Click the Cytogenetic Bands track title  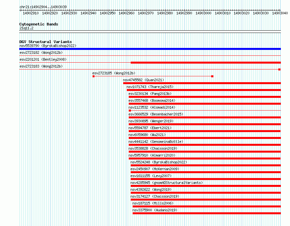(39, 24)
